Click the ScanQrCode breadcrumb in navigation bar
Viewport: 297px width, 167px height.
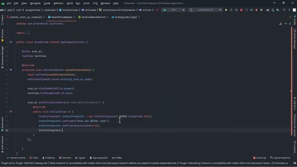coord(68,10)
